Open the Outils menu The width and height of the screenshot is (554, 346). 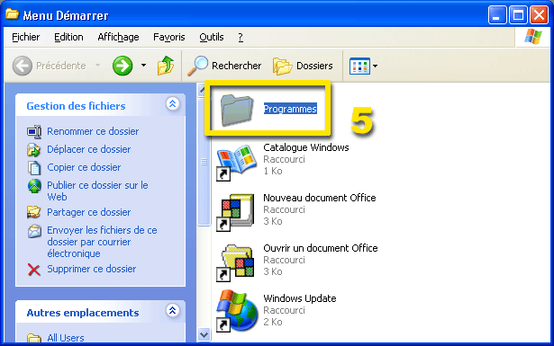point(212,37)
